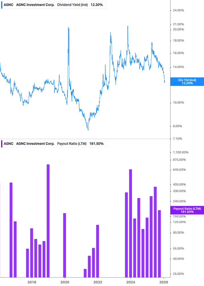Click the purple Payout Ratio 181.50% axis tag

(187, 210)
